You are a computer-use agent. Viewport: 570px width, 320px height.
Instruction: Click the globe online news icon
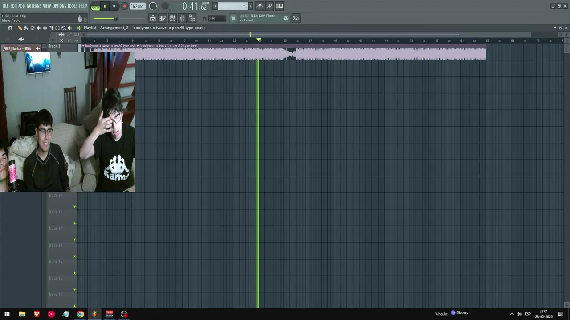pos(286,18)
